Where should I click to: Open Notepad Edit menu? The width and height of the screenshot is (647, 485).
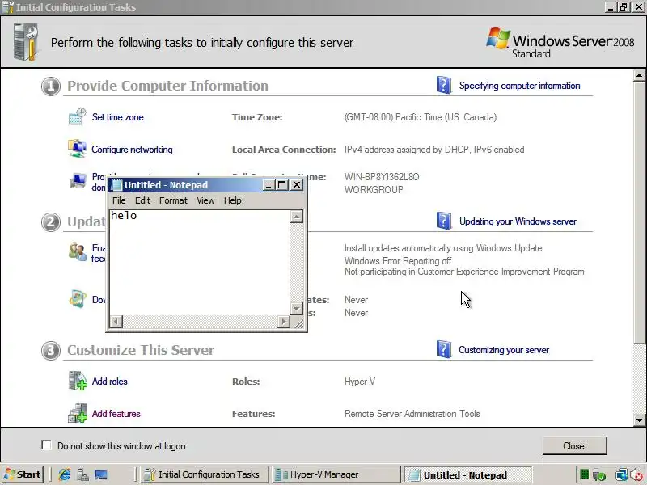tap(142, 200)
